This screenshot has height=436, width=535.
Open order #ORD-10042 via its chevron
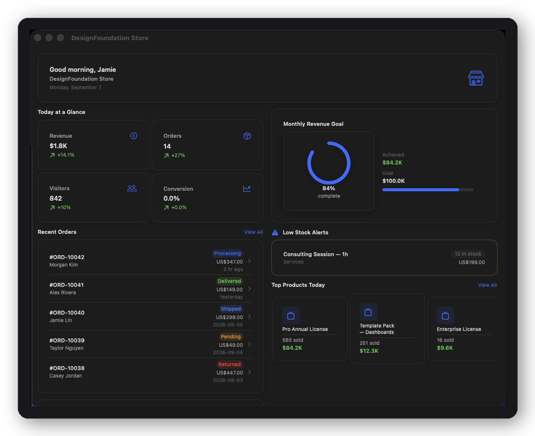coord(249,261)
